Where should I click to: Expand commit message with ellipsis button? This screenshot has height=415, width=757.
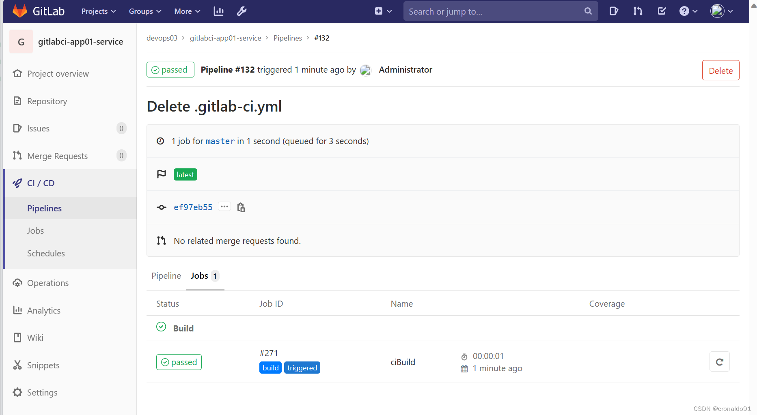click(224, 206)
